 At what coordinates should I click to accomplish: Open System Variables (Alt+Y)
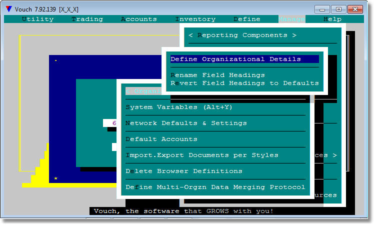coord(179,107)
